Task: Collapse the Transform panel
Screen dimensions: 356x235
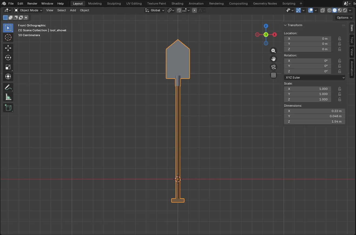Action: [285, 25]
